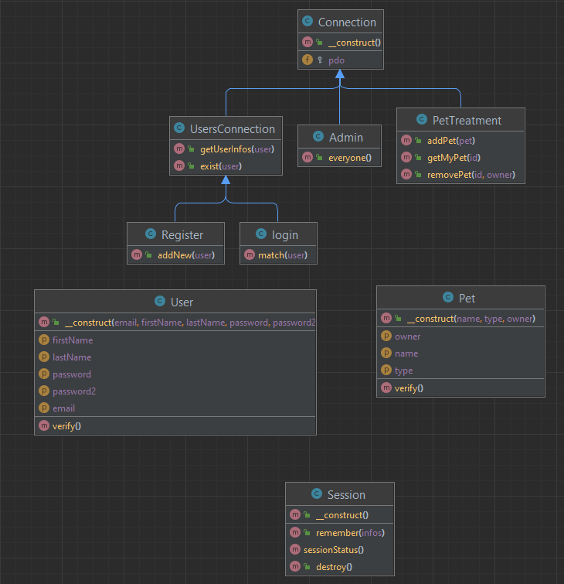Click the Session class icon
Image resolution: width=564 pixels, height=584 pixels.
click(x=317, y=493)
